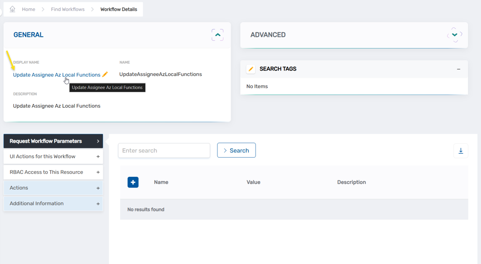481x264 pixels.
Task: Download results with export icon
Action: 461,151
